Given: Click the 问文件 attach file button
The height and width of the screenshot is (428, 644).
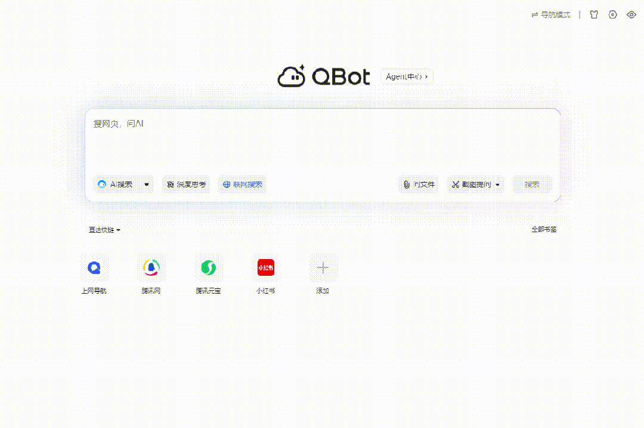Looking at the screenshot, I should pyautogui.click(x=419, y=184).
